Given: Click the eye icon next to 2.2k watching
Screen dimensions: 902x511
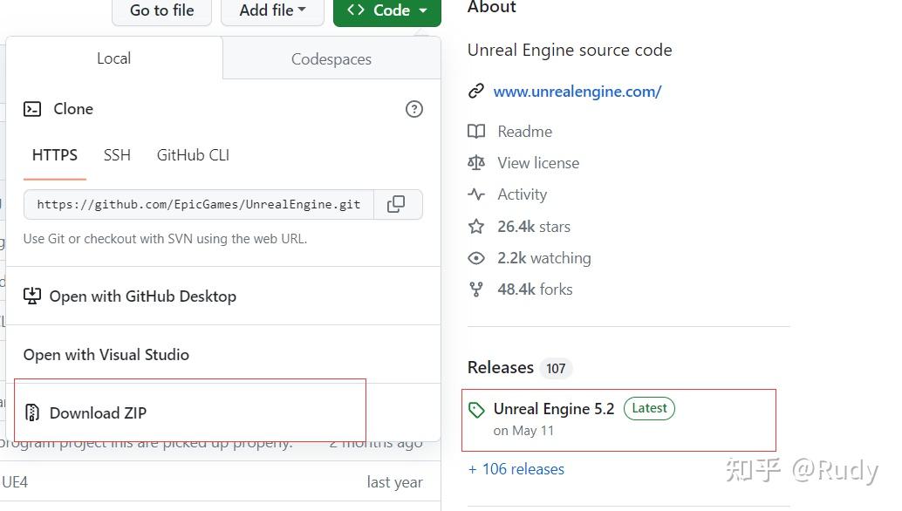Looking at the screenshot, I should click(x=476, y=258).
